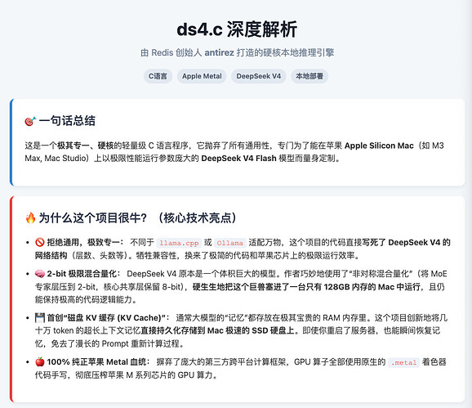Click the bold text Apple Silicon Mac
472x408 pixels.
click(379, 146)
